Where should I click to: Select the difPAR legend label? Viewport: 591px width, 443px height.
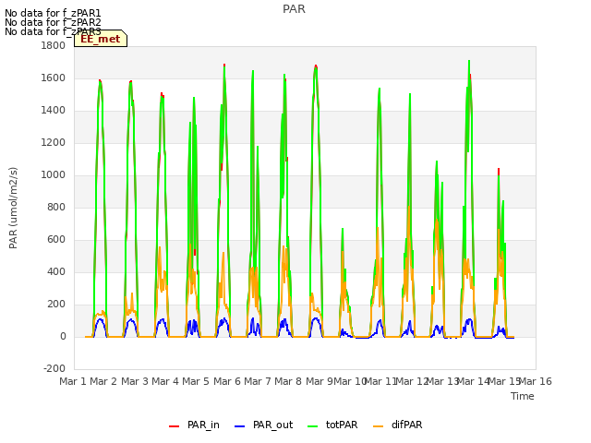(x=406, y=425)
